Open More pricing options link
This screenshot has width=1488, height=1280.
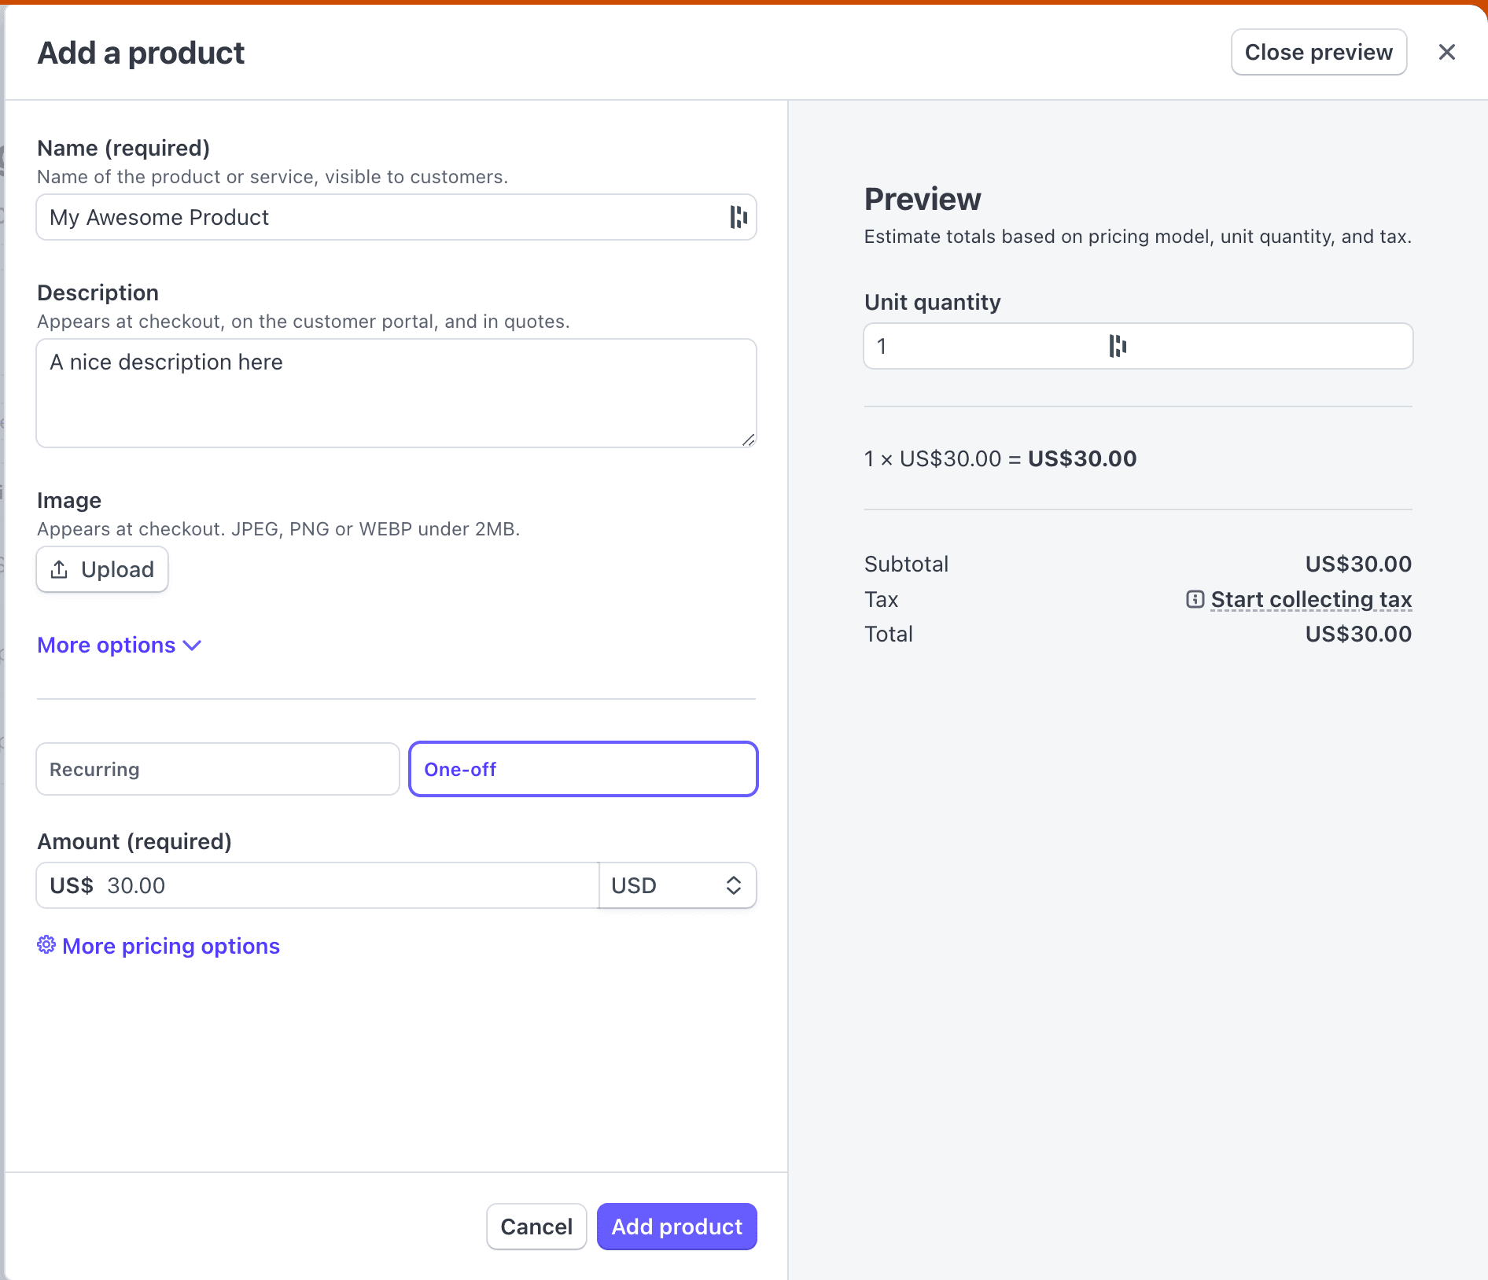tap(171, 946)
